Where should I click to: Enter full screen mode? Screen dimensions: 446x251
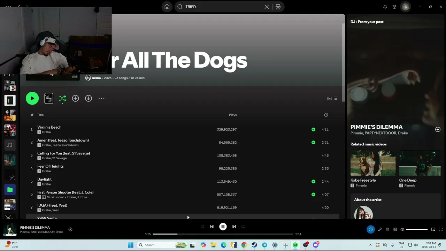pos(440,229)
